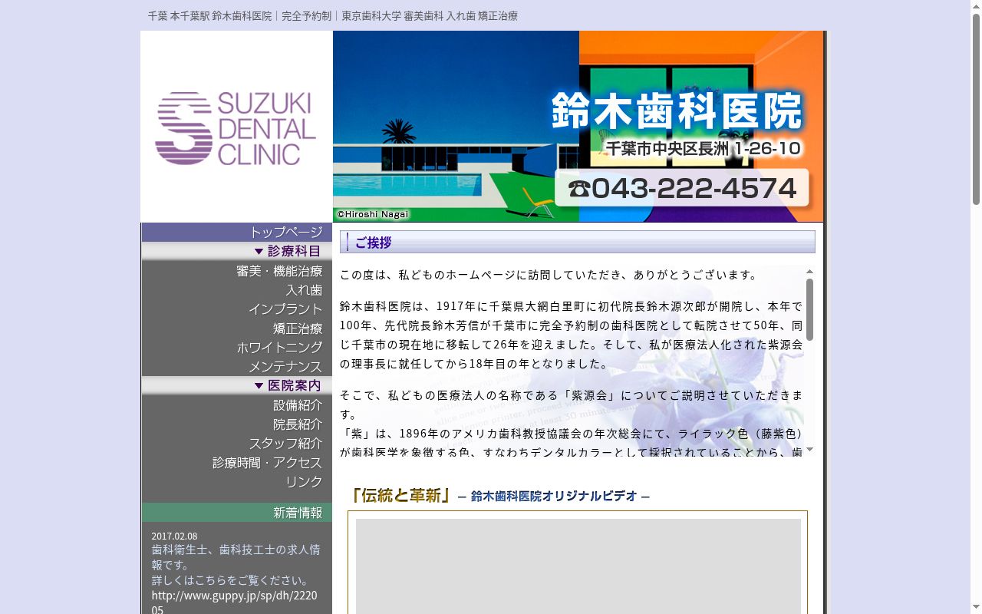The image size is (982, 614).
Task: Click the greeting box scroll-up arrow
Action: tap(809, 272)
